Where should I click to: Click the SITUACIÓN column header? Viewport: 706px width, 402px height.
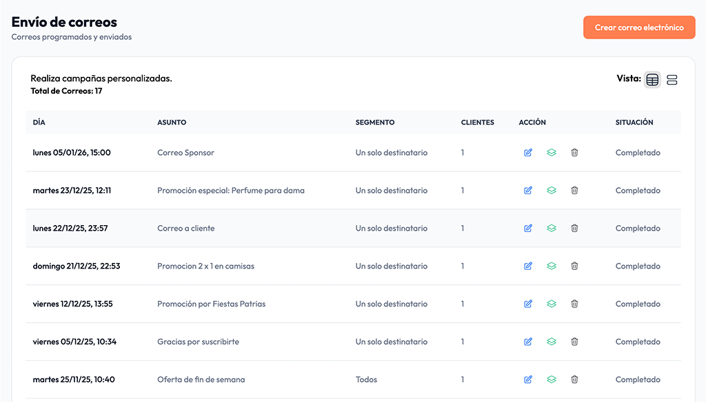(x=634, y=123)
